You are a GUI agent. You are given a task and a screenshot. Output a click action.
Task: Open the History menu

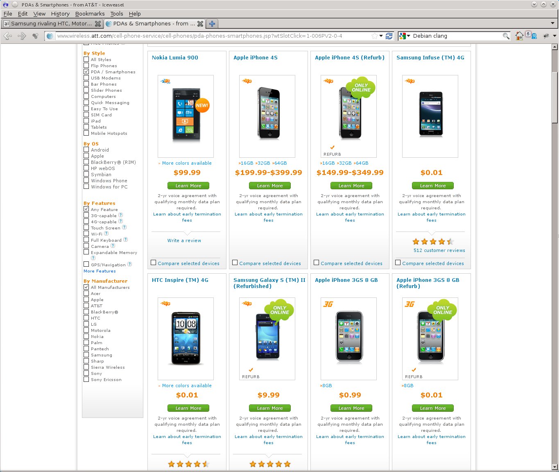pos(60,14)
